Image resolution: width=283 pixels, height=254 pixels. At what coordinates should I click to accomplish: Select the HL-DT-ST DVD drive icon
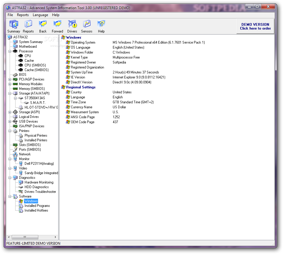click(x=21, y=107)
